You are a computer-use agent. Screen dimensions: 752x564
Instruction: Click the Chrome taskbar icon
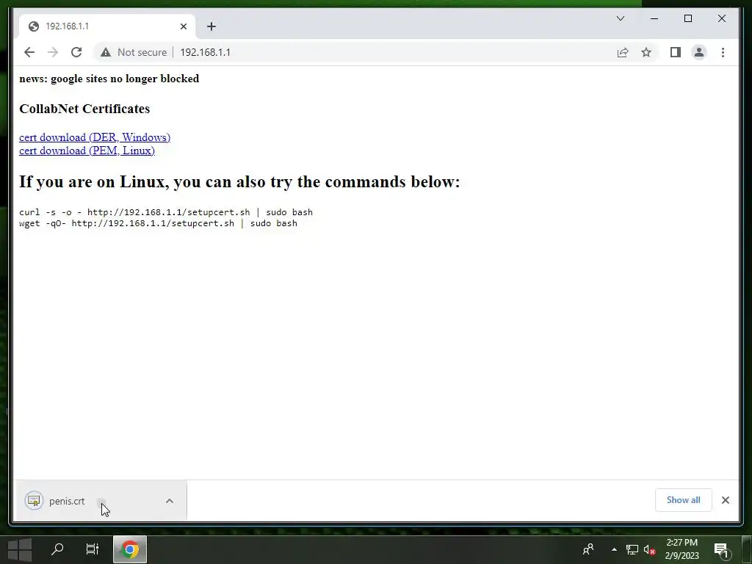(130, 549)
